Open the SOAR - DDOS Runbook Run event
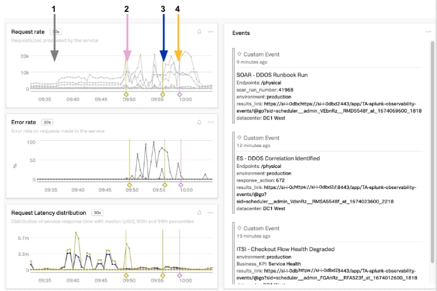 272,74
